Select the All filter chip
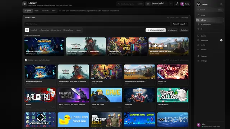Screen dimensions: 230x129 (27, 30)
